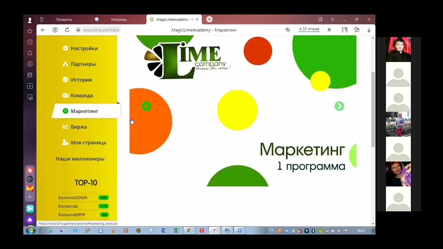
Task: Reload the page
Action: [x=67, y=30]
